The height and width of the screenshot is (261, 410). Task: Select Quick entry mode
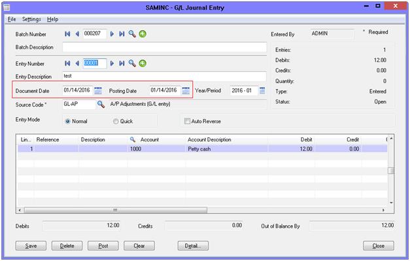click(116, 122)
